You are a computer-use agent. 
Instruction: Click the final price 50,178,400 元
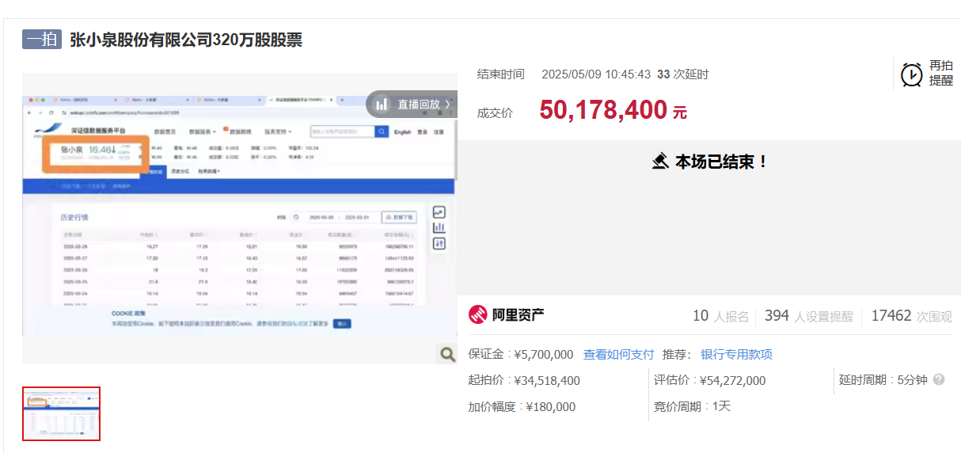613,110
